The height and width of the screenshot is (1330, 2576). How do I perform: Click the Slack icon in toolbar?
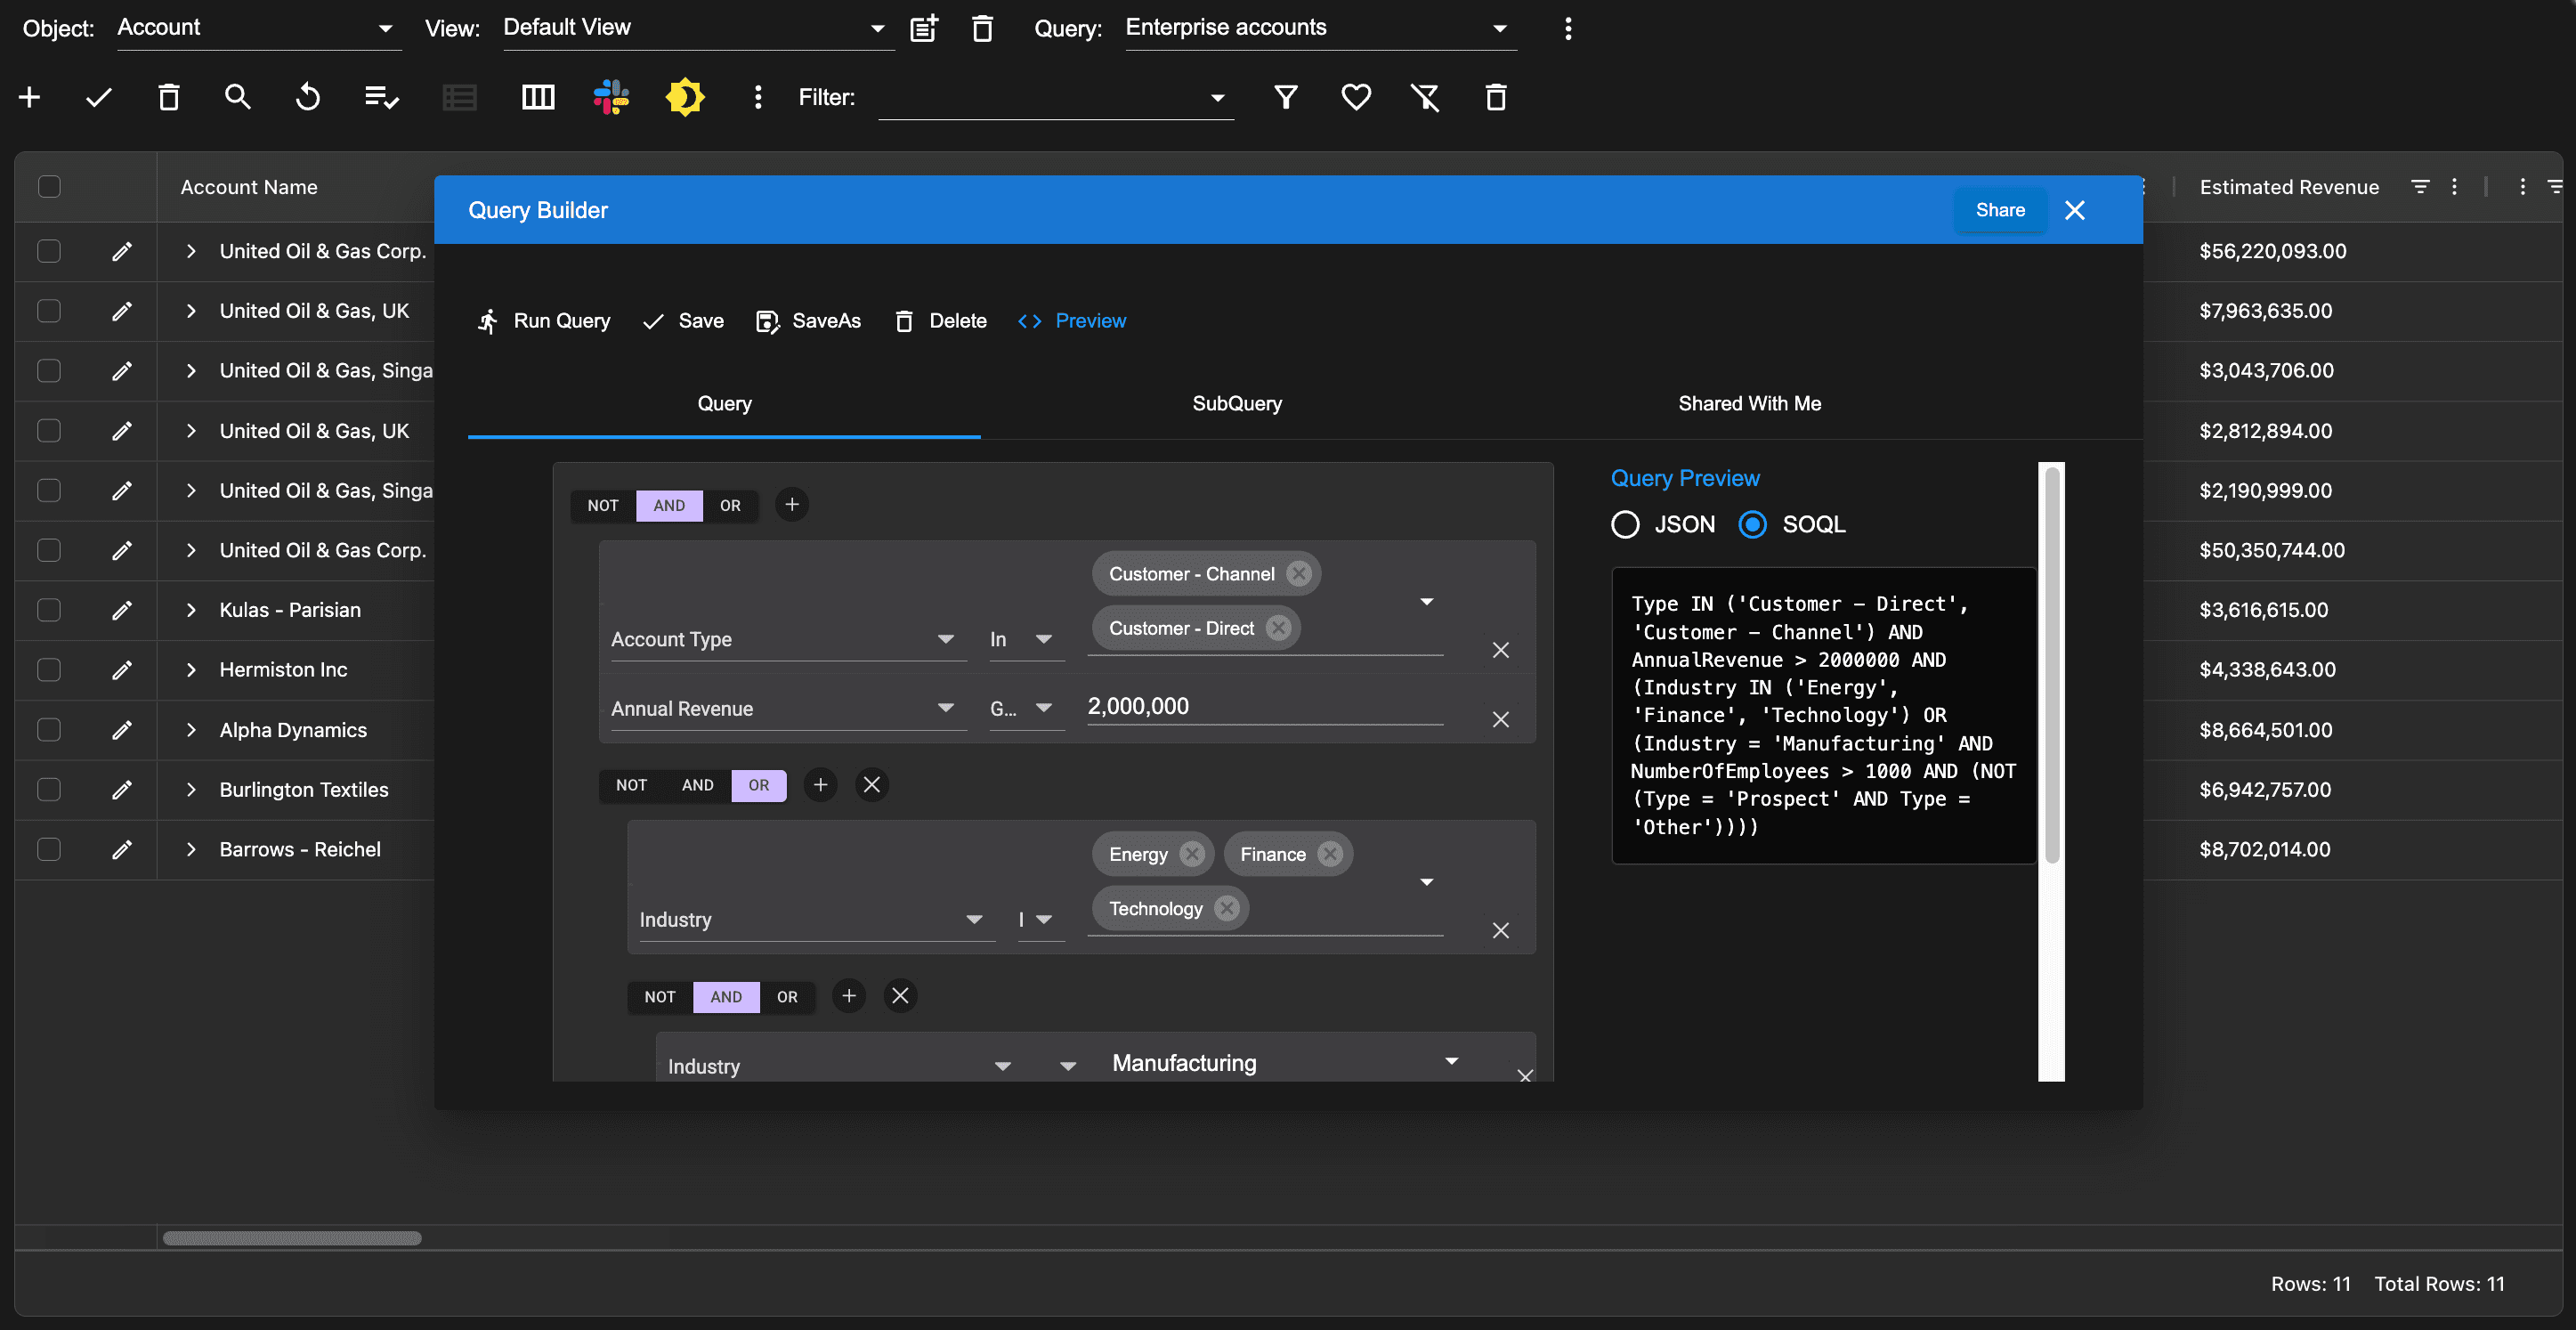[610, 97]
